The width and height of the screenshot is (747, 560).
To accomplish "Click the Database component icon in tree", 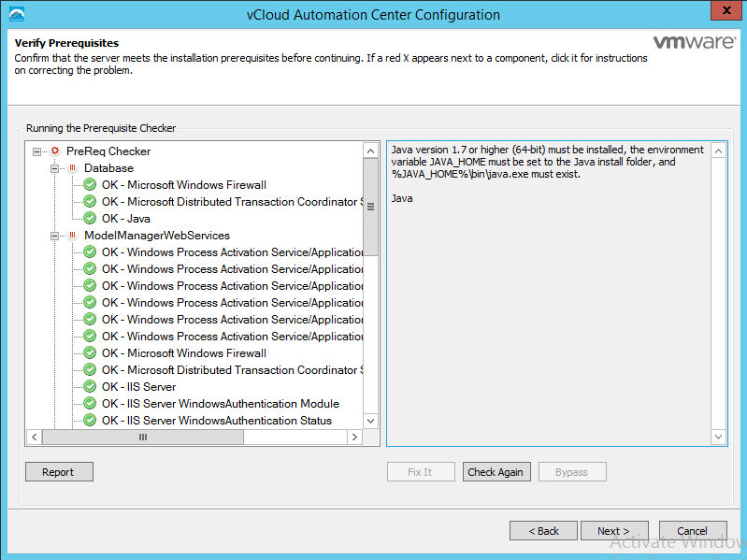I will click(x=72, y=168).
